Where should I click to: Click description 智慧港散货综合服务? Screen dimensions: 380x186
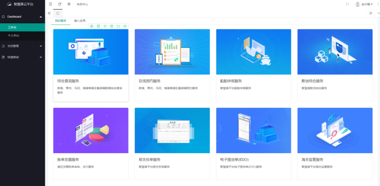[x=314, y=88]
